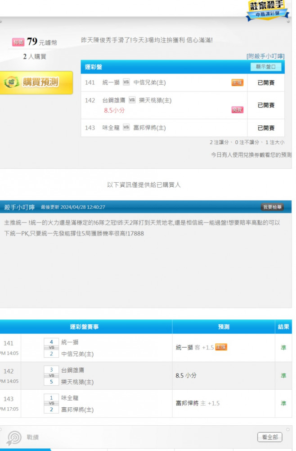Click the 預測 column header

tap(224, 327)
